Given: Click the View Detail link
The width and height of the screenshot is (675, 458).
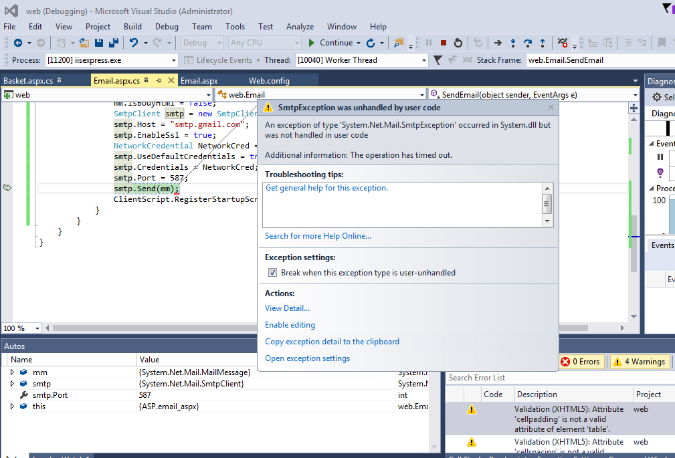Looking at the screenshot, I should point(287,308).
